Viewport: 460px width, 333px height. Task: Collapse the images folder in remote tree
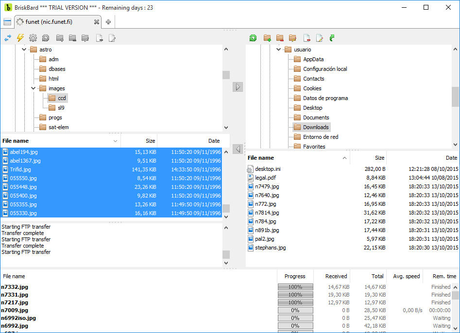point(33,88)
